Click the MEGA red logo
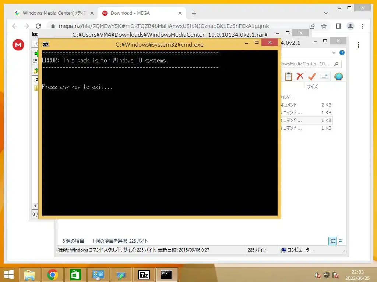377x282 pixels. point(18,45)
